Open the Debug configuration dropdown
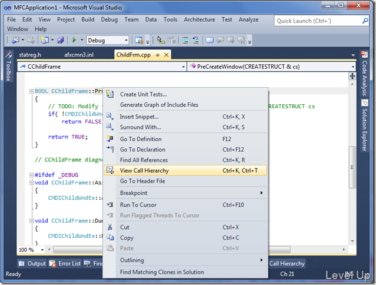 pyautogui.click(x=126, y=40)
